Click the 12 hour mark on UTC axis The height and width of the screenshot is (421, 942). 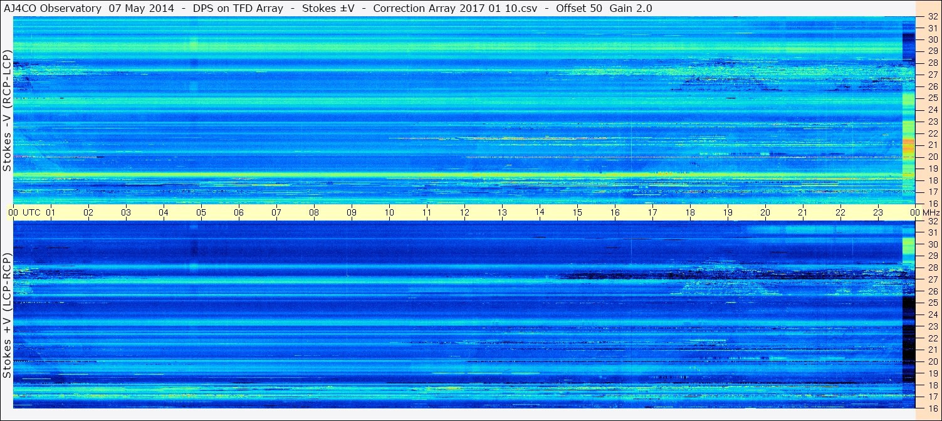[x=464, y=212]
